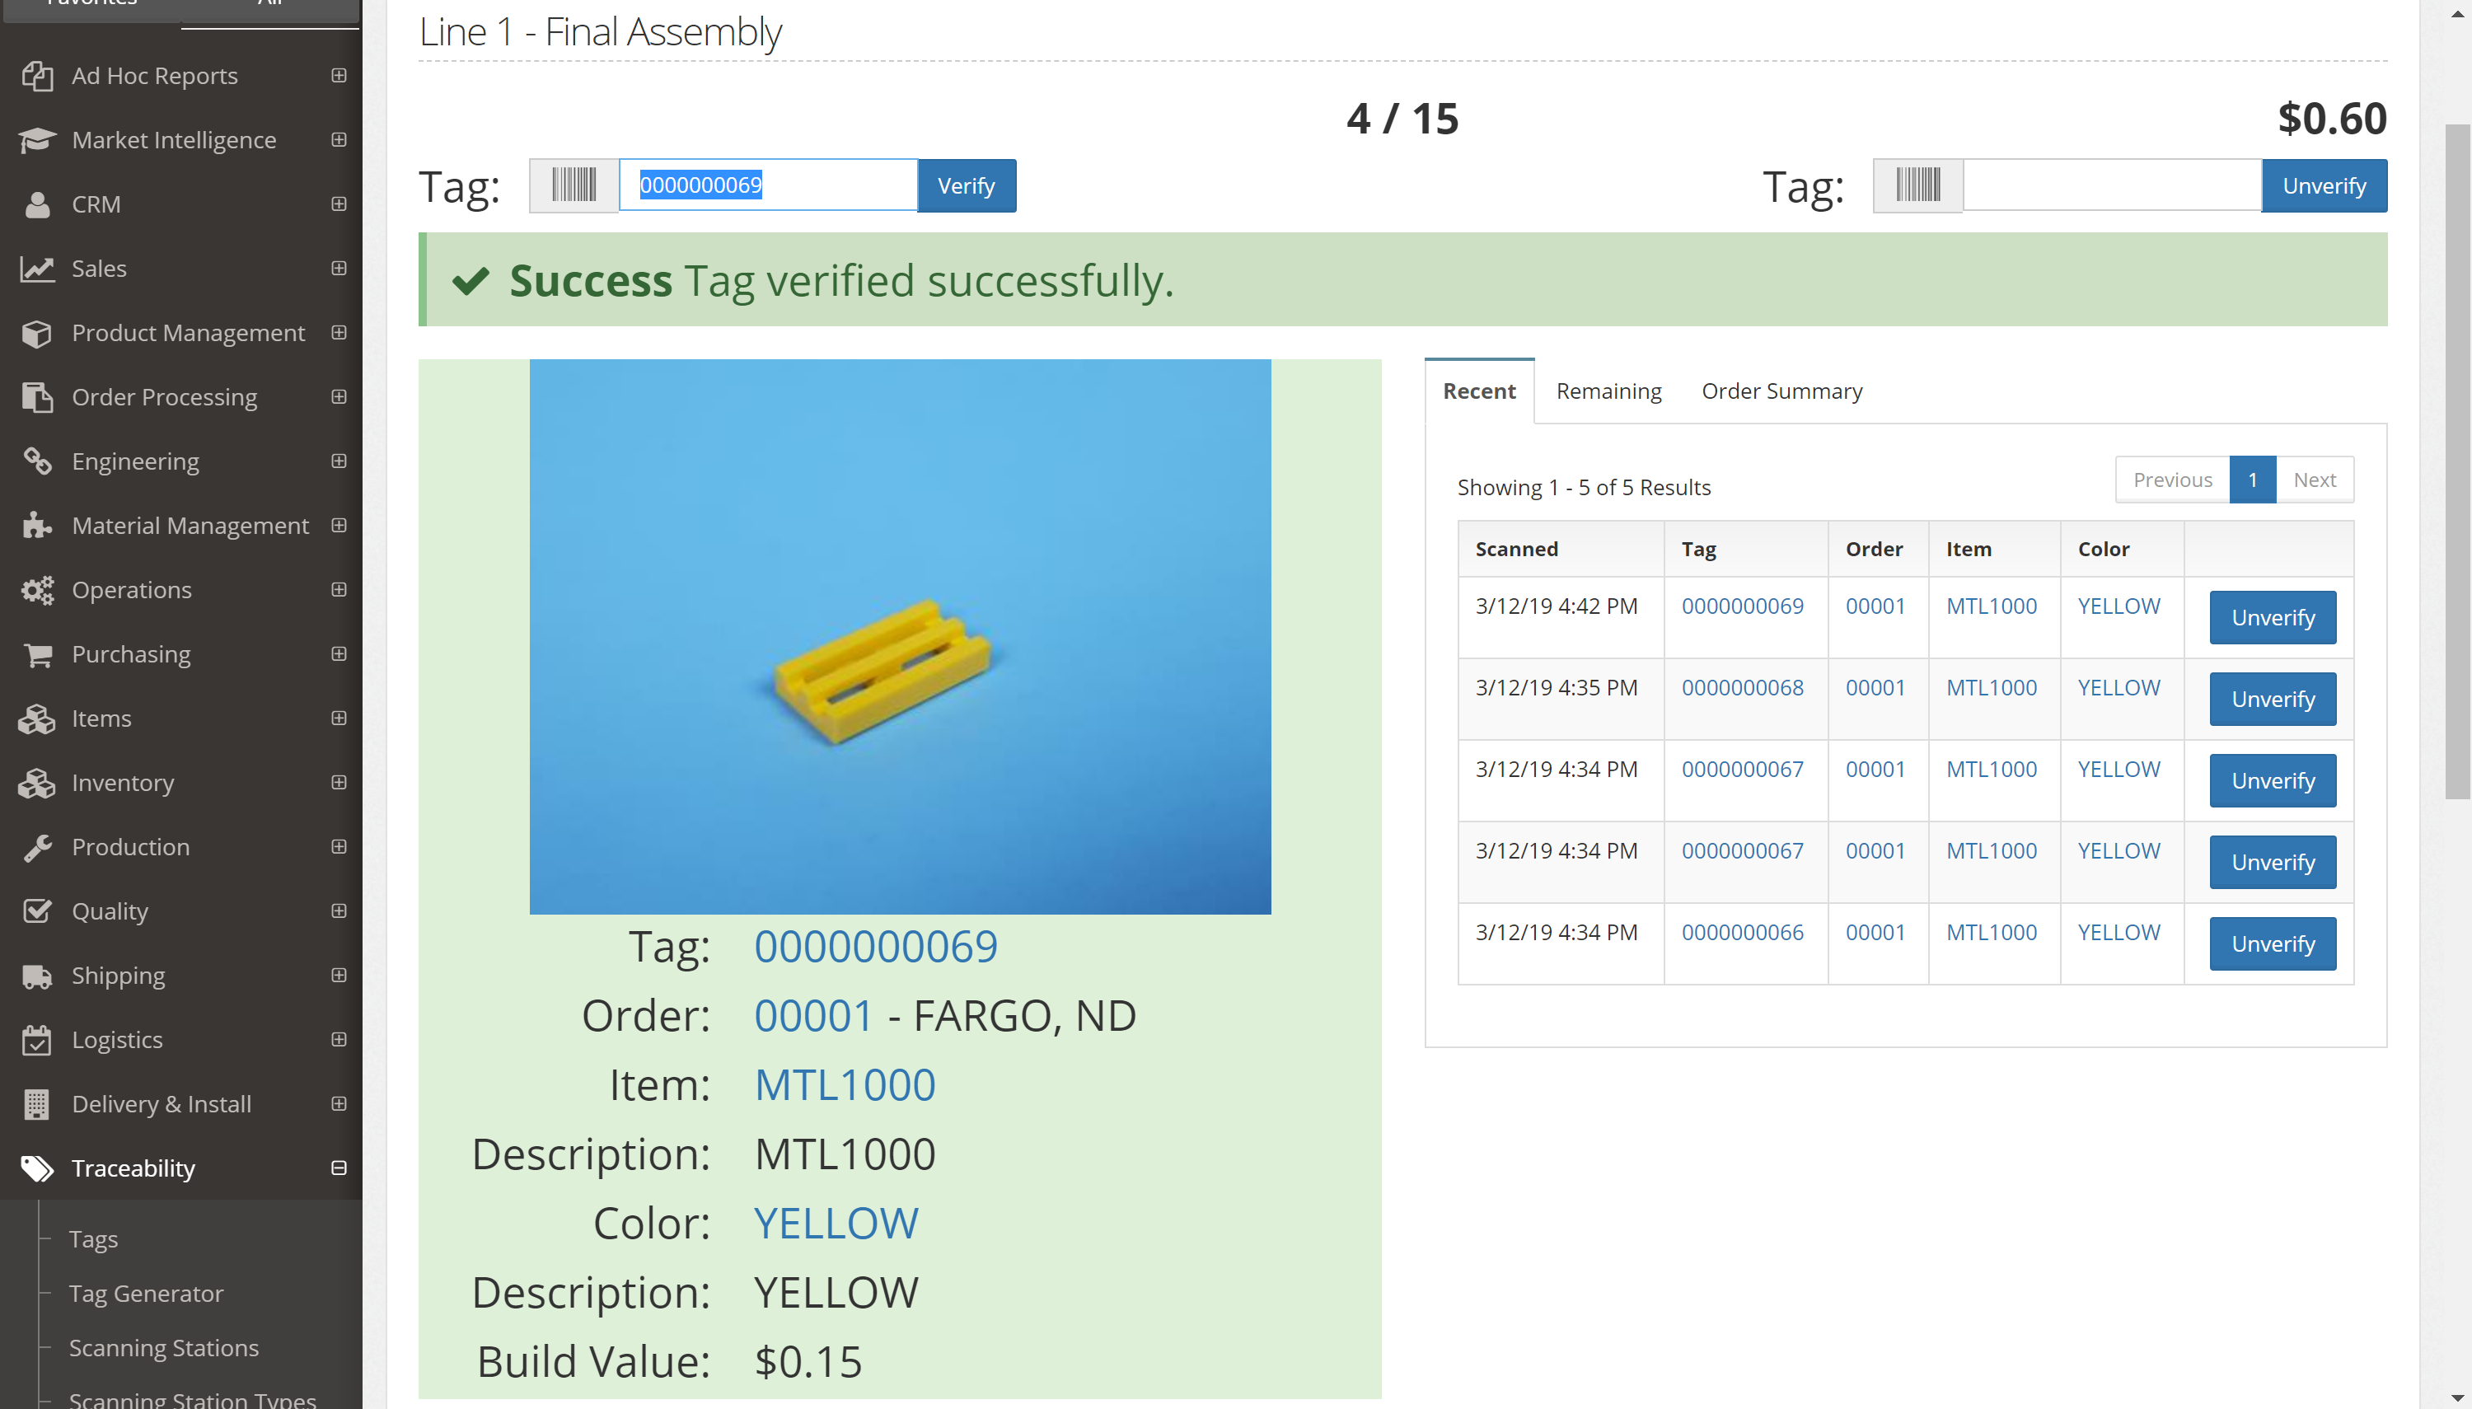
Task: Click the Delivery & Install building icon
Action: [x=37, y=1104]
